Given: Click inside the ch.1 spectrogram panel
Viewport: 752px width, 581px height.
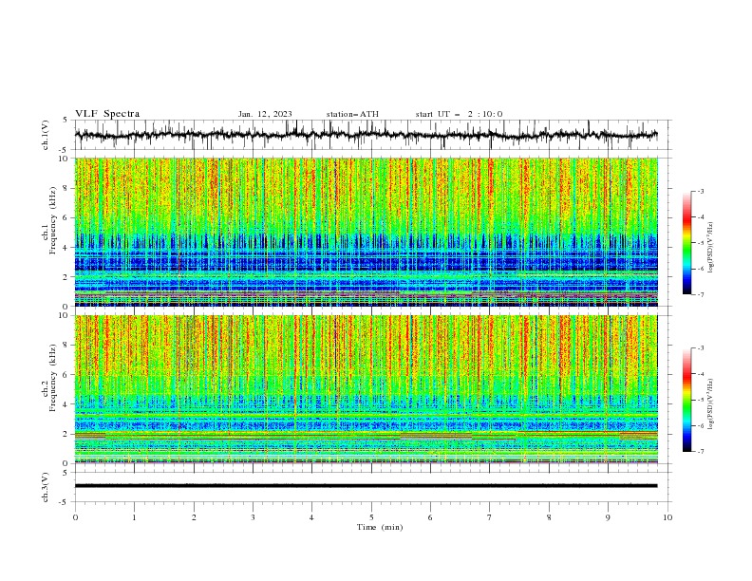Looking at the screenshot, I should (x=366, y=232).
